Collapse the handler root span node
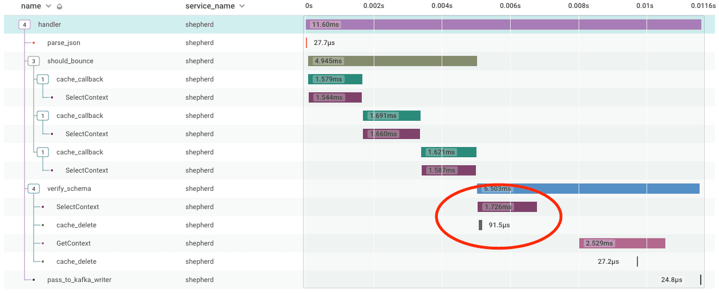This screenshot has width=719, height=294. click(x=25, y=24)
